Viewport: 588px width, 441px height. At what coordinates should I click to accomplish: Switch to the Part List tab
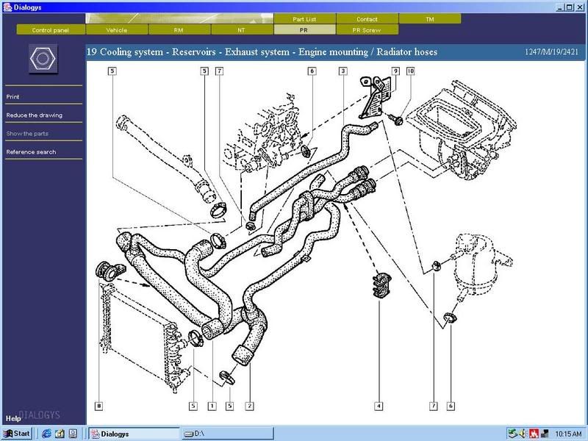pyautogui.click(x=304, y=19)
